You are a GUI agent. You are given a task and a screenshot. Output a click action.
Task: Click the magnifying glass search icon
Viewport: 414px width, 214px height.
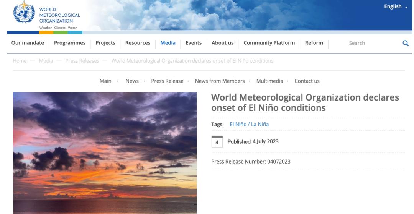(x=406, y=43)
